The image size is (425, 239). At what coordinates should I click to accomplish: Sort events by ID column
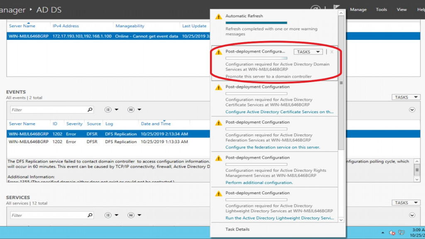[x=55, y=124]
